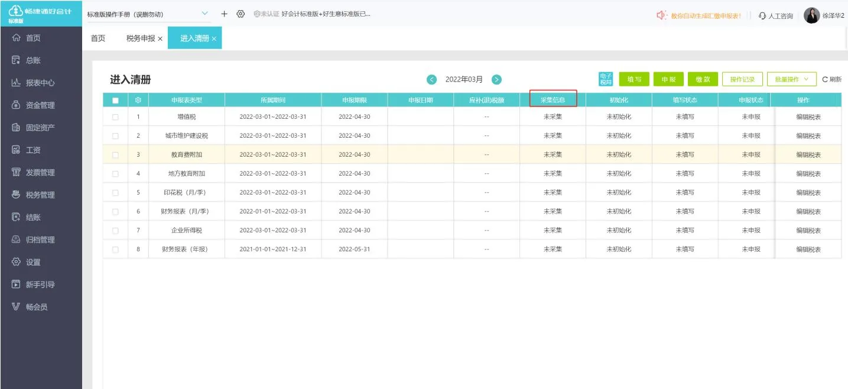Viewport: 848px width, 389px height.
Task: Click the 首页 home icon in sidebar
Action: 17,38
